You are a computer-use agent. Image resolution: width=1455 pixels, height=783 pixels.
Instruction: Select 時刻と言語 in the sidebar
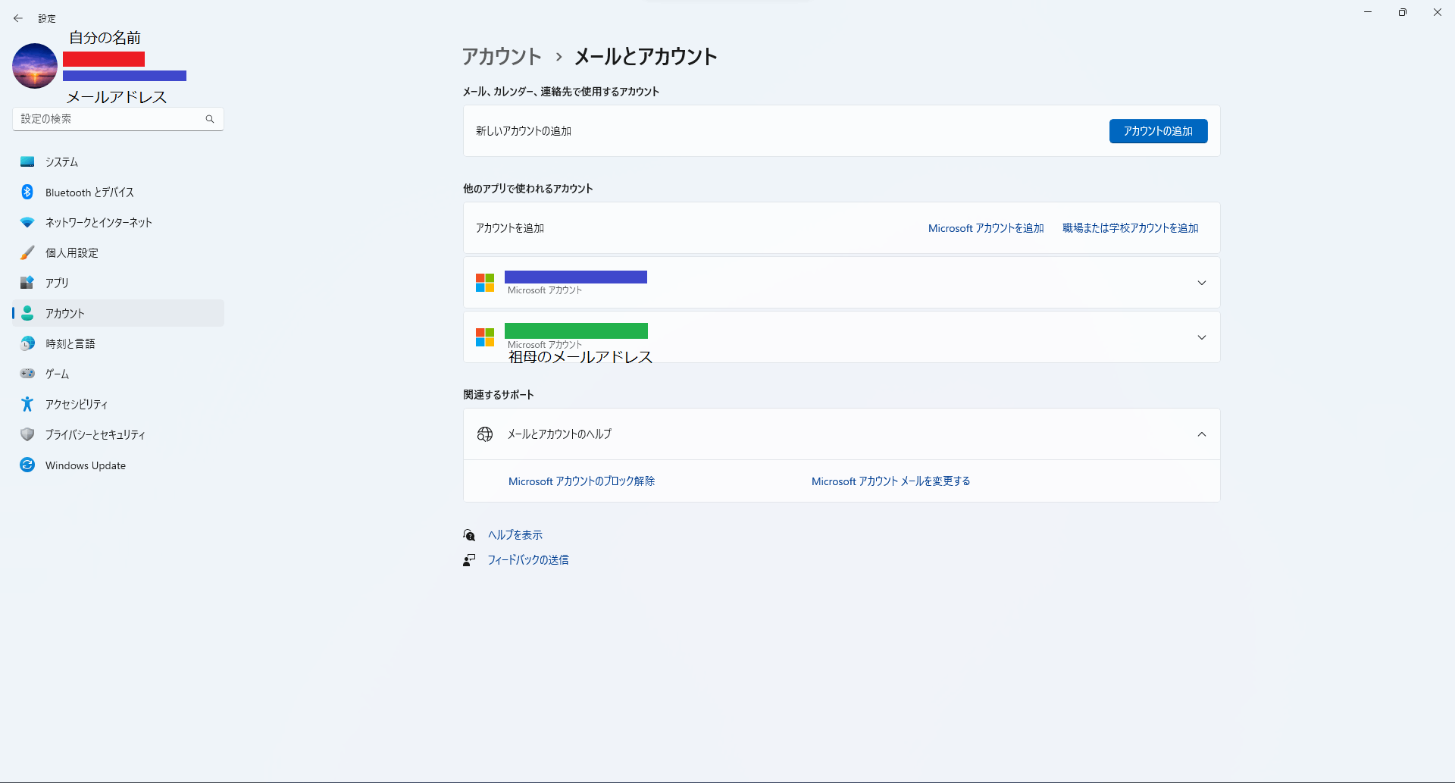pyautogui.click(x=118, y=343)
